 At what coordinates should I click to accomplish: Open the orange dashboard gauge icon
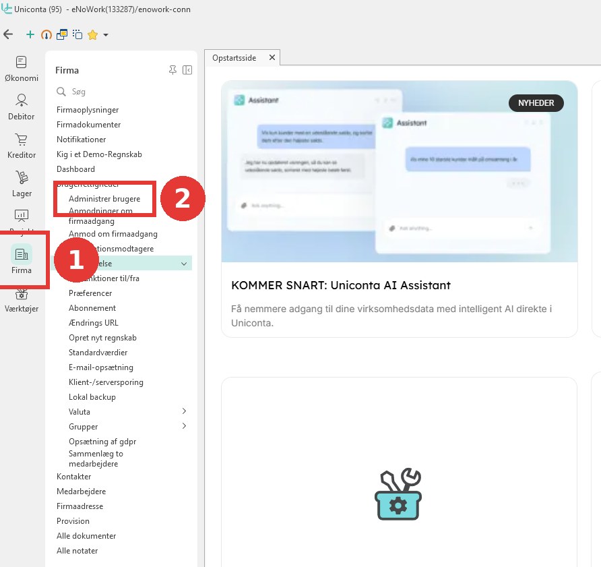[x=46, y=35]
